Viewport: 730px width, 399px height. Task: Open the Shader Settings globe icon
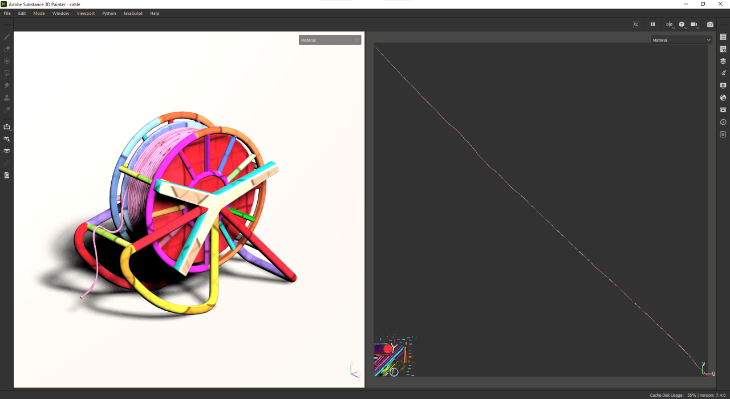(x=723, y=97)
